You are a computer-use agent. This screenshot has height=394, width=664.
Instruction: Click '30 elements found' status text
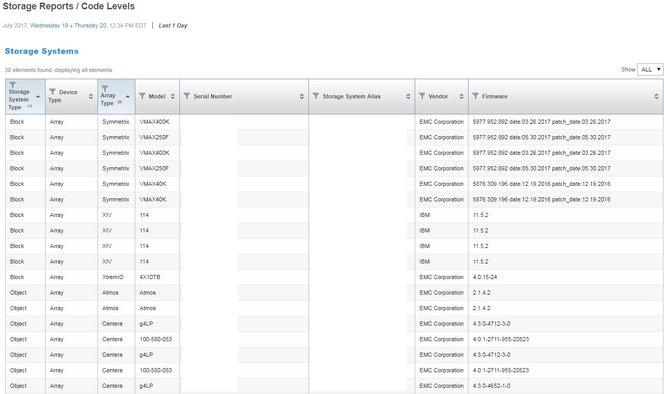[x=59, y=70]
